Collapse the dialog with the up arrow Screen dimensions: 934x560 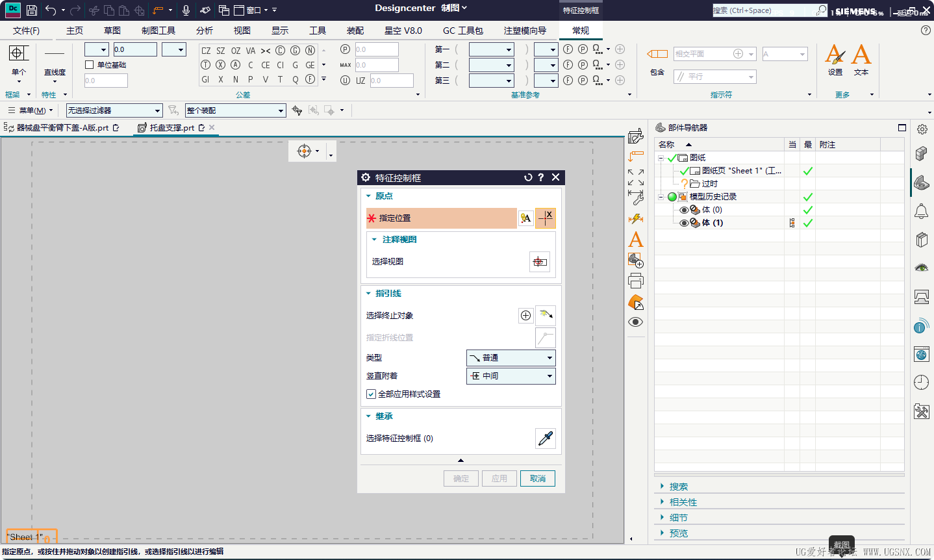(x=461, y=460)
